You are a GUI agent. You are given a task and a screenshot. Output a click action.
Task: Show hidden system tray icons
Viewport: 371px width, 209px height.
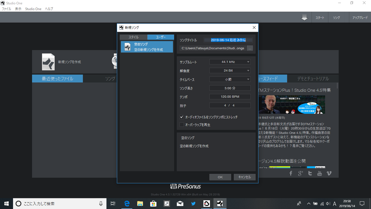309,203
